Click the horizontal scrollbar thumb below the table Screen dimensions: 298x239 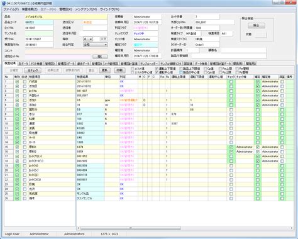(131, 228)
